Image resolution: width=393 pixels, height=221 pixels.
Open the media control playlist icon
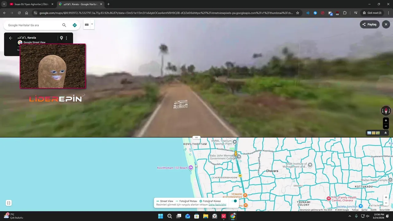pos(356,13)
